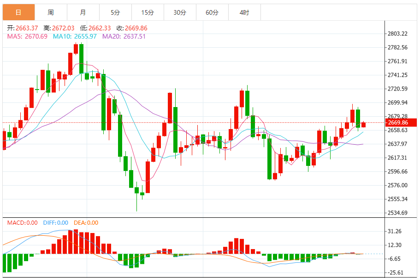Open the 30分 timeframe tab

(x=180, y=12)
